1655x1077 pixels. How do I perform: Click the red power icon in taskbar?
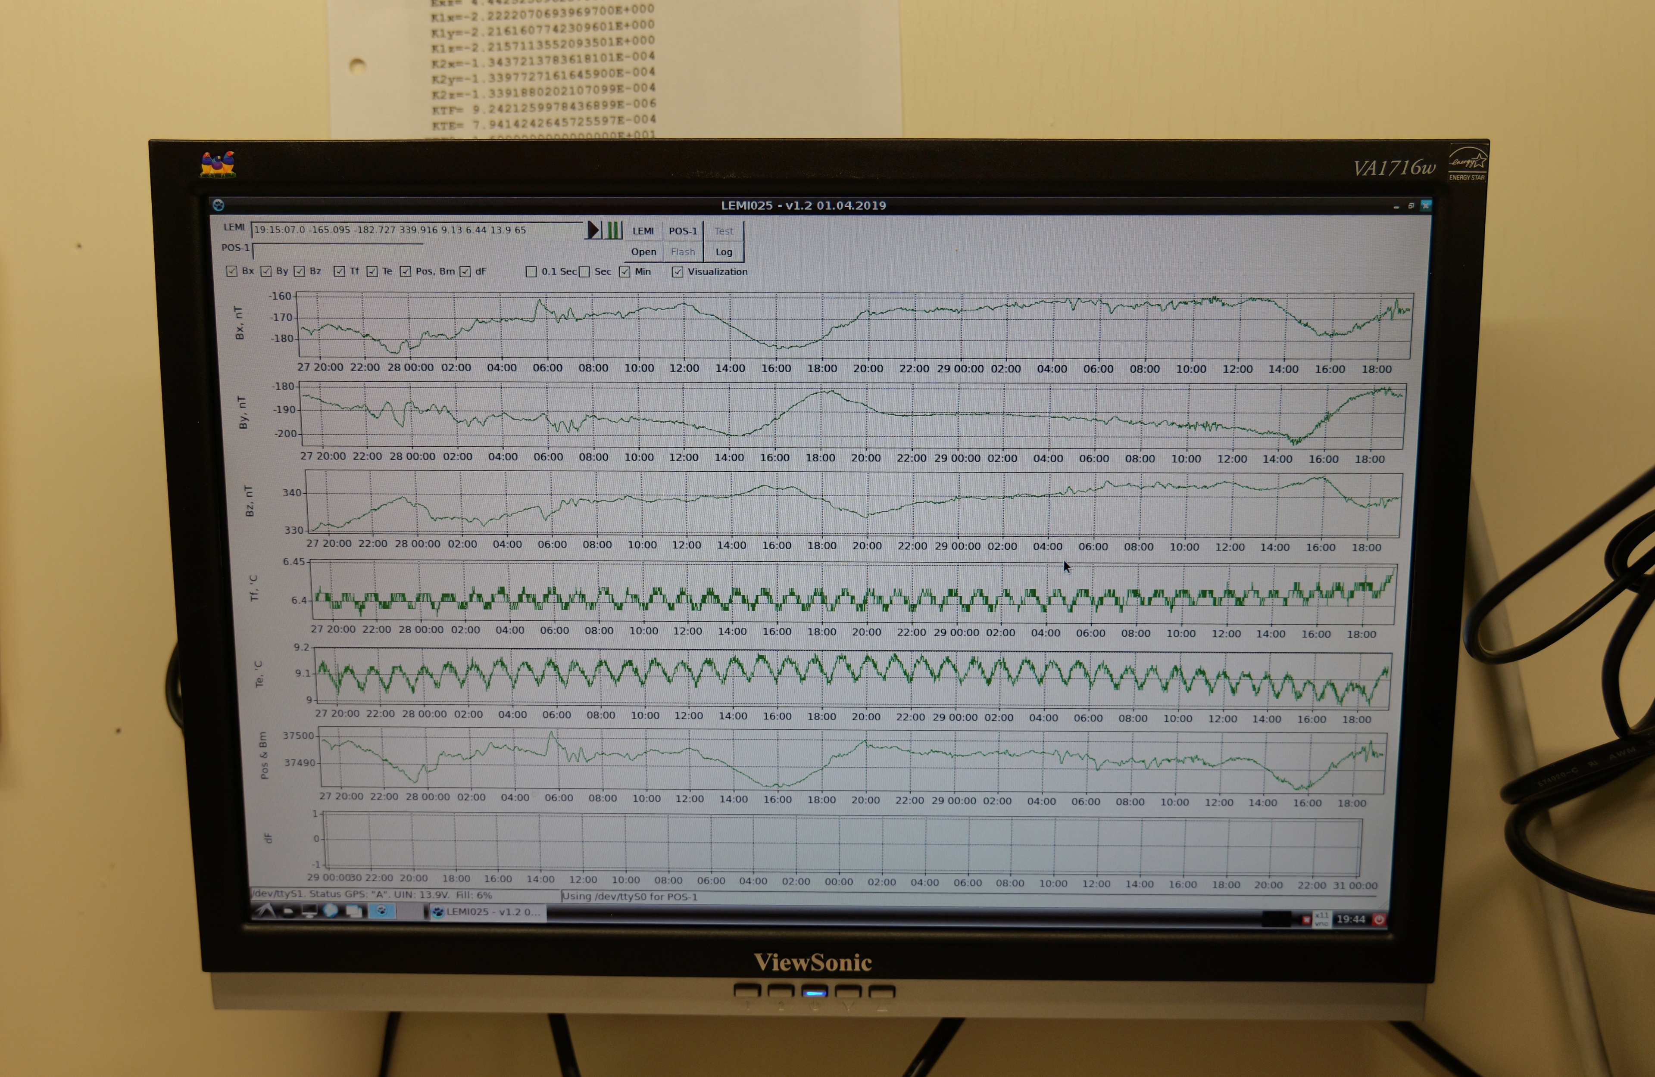[x=1379, y=919]
